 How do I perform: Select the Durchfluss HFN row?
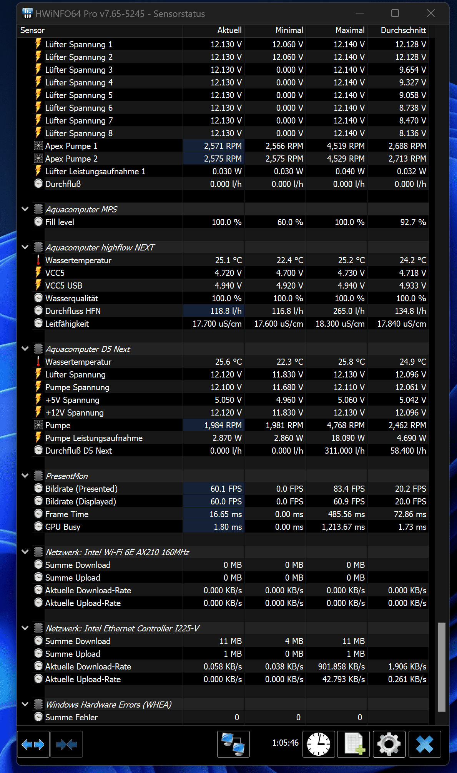click(x=231, y=311)
